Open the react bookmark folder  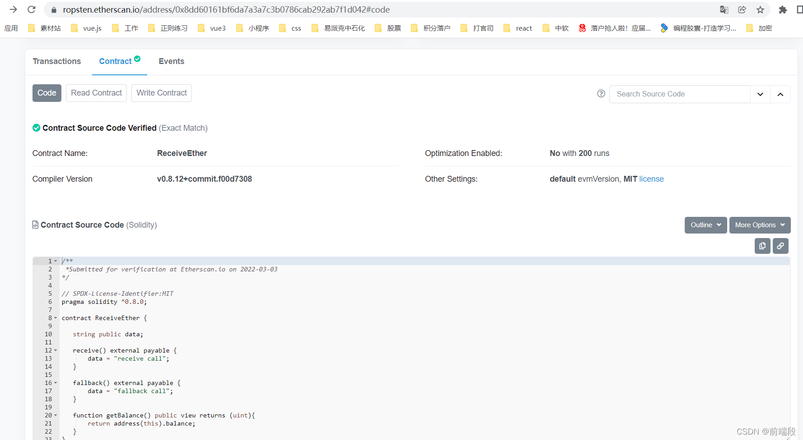click(517, 28)
